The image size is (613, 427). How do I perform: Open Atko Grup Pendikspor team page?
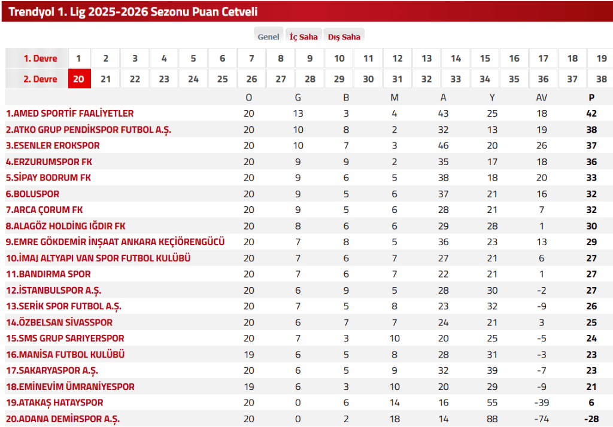coord(89,130)
